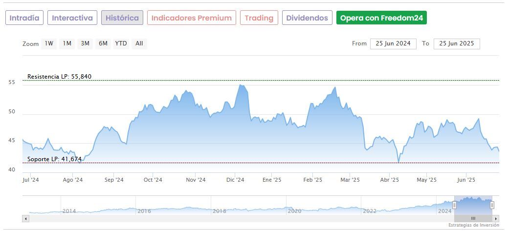Show the Dividendos tab
The width and height of the screenshot is (508, 232).
click(x=307, y=18)
